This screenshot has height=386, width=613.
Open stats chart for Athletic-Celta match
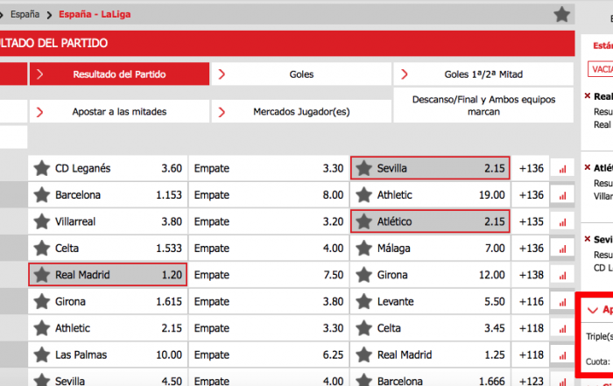point(562,328)
